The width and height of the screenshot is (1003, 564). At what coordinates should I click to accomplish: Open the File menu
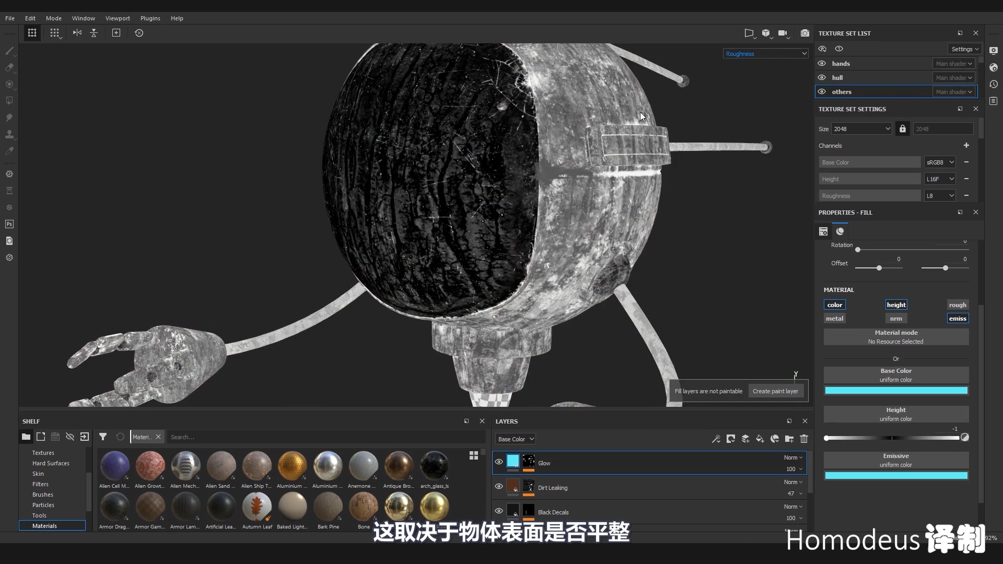click(x=10, y=18)
